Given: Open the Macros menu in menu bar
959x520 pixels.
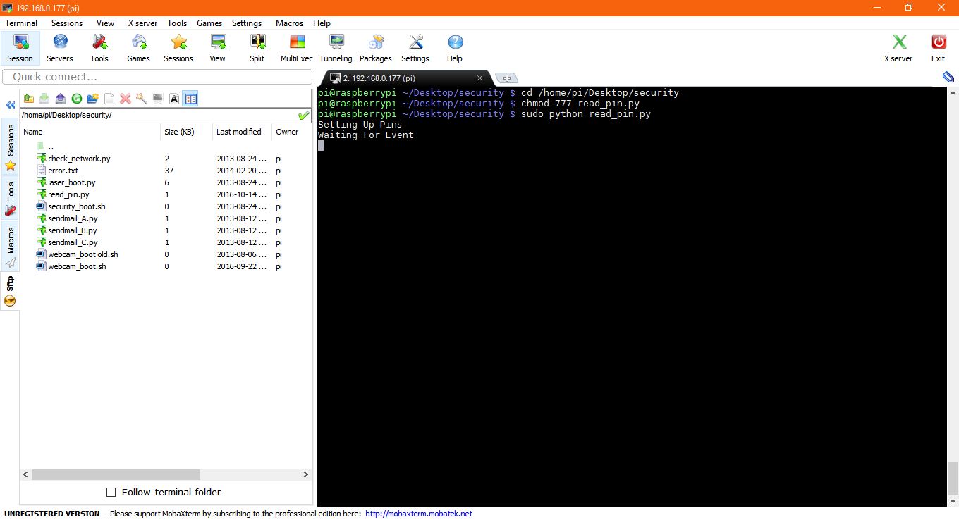Looking at the screenshot, I should pyautogui.click(x=289, y=23).
